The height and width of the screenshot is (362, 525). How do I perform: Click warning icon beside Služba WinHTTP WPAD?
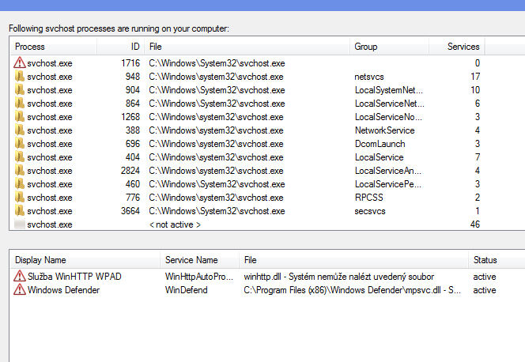pos(19,276)
